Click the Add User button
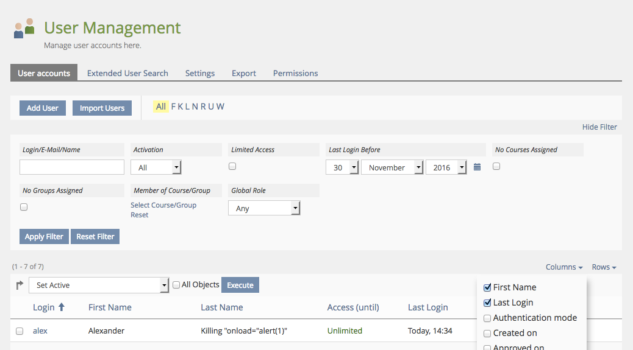 click(x=43, y=108)
